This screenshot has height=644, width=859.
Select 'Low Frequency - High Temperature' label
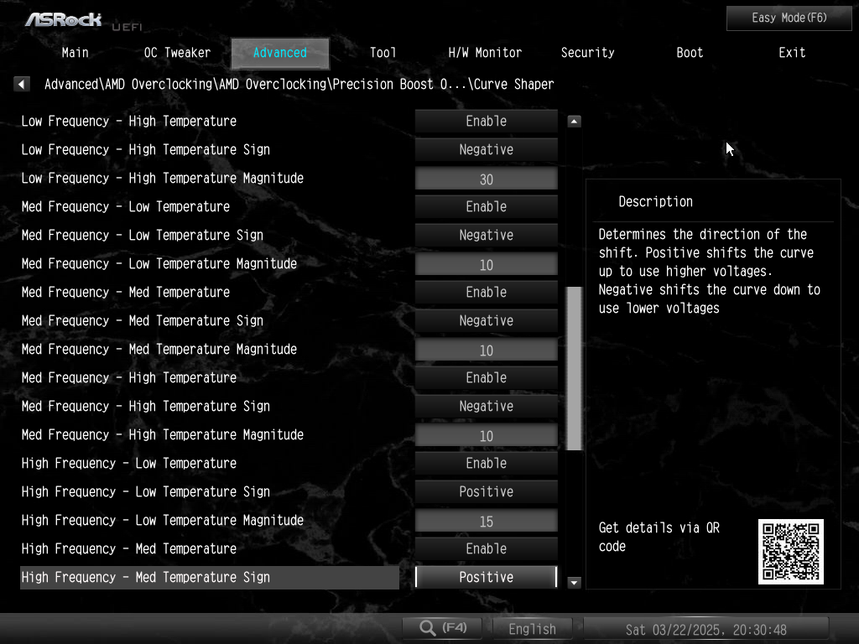(x=128, y=121)
